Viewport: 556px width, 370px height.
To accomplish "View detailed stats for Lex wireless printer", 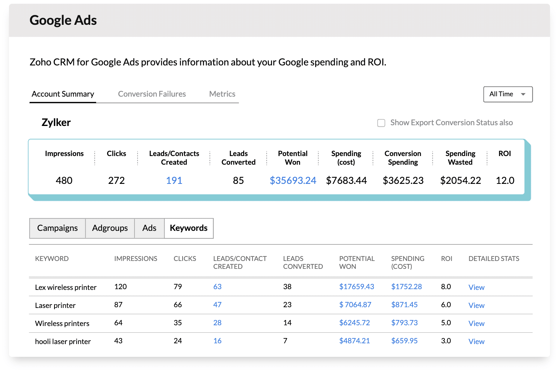I will (476, 287).
